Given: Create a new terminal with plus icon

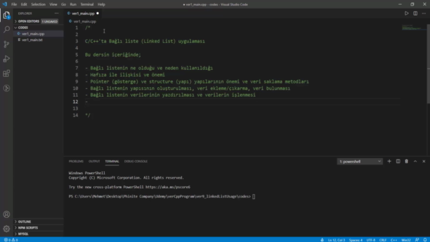Looking at the screenshot, I should tap(389, 161).
